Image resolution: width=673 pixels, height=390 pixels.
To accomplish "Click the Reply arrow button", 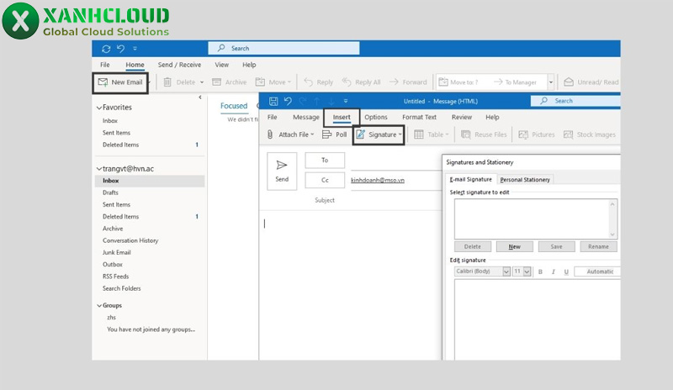I will [319, 82].
